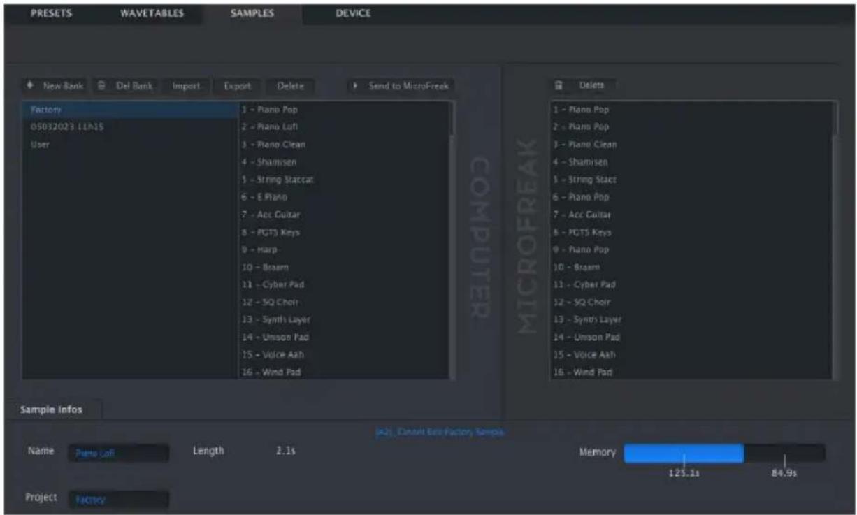Select 8 - PGTS Keys in Computer list
The image size is (857, 515).
(343, 232)
